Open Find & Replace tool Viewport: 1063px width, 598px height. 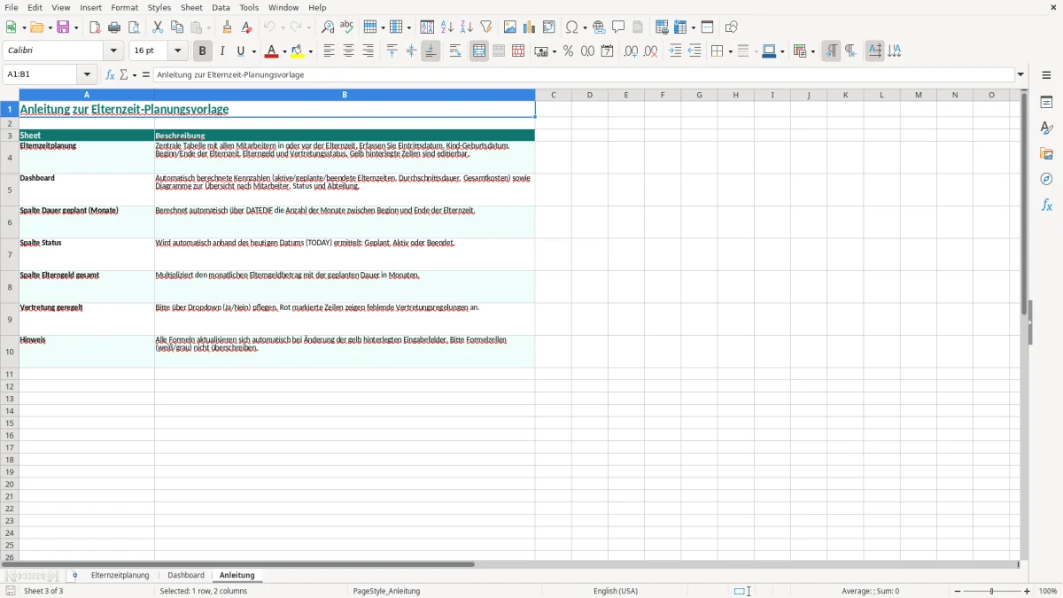click(x=328, y=27)
